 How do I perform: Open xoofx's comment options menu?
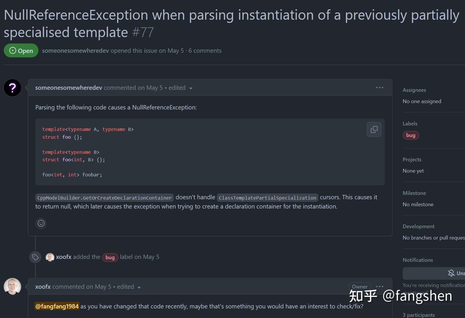[x=379, y=286]
